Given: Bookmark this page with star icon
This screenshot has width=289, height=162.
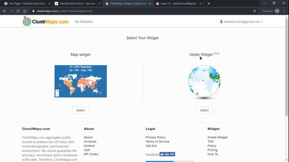Looking at the screenshot, I should pyautogui.click(x=255, y=11).
